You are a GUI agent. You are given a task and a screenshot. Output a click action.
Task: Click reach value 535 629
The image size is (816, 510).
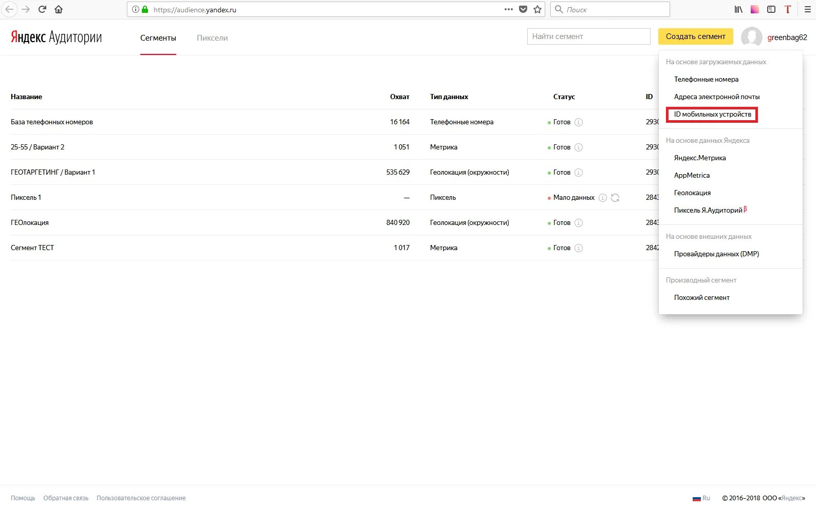pos(398,172)
